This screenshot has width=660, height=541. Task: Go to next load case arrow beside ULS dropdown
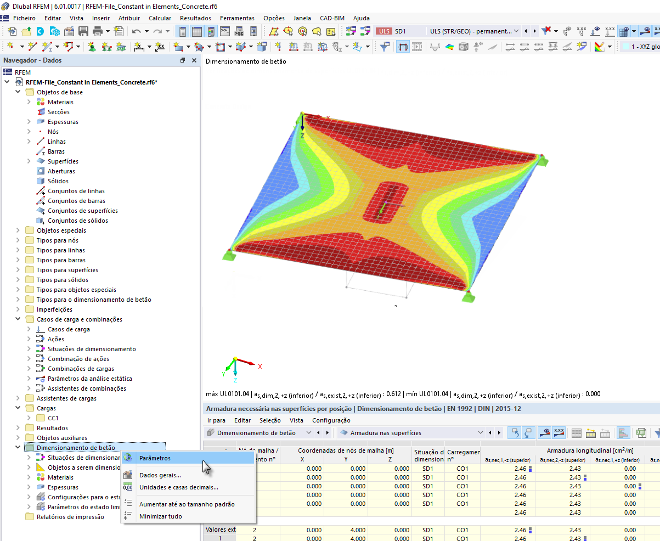point(534,31)
